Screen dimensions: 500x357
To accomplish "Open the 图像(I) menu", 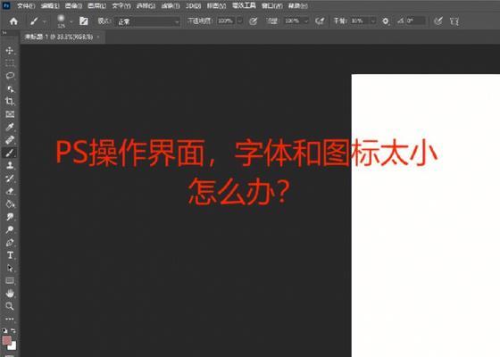I will click(73, 5).
